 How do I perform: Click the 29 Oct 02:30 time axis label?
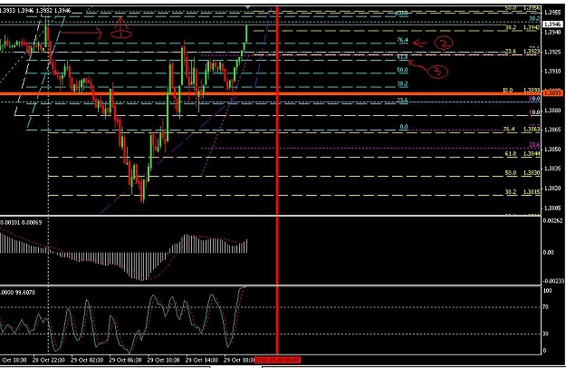(x=87, y=360)
